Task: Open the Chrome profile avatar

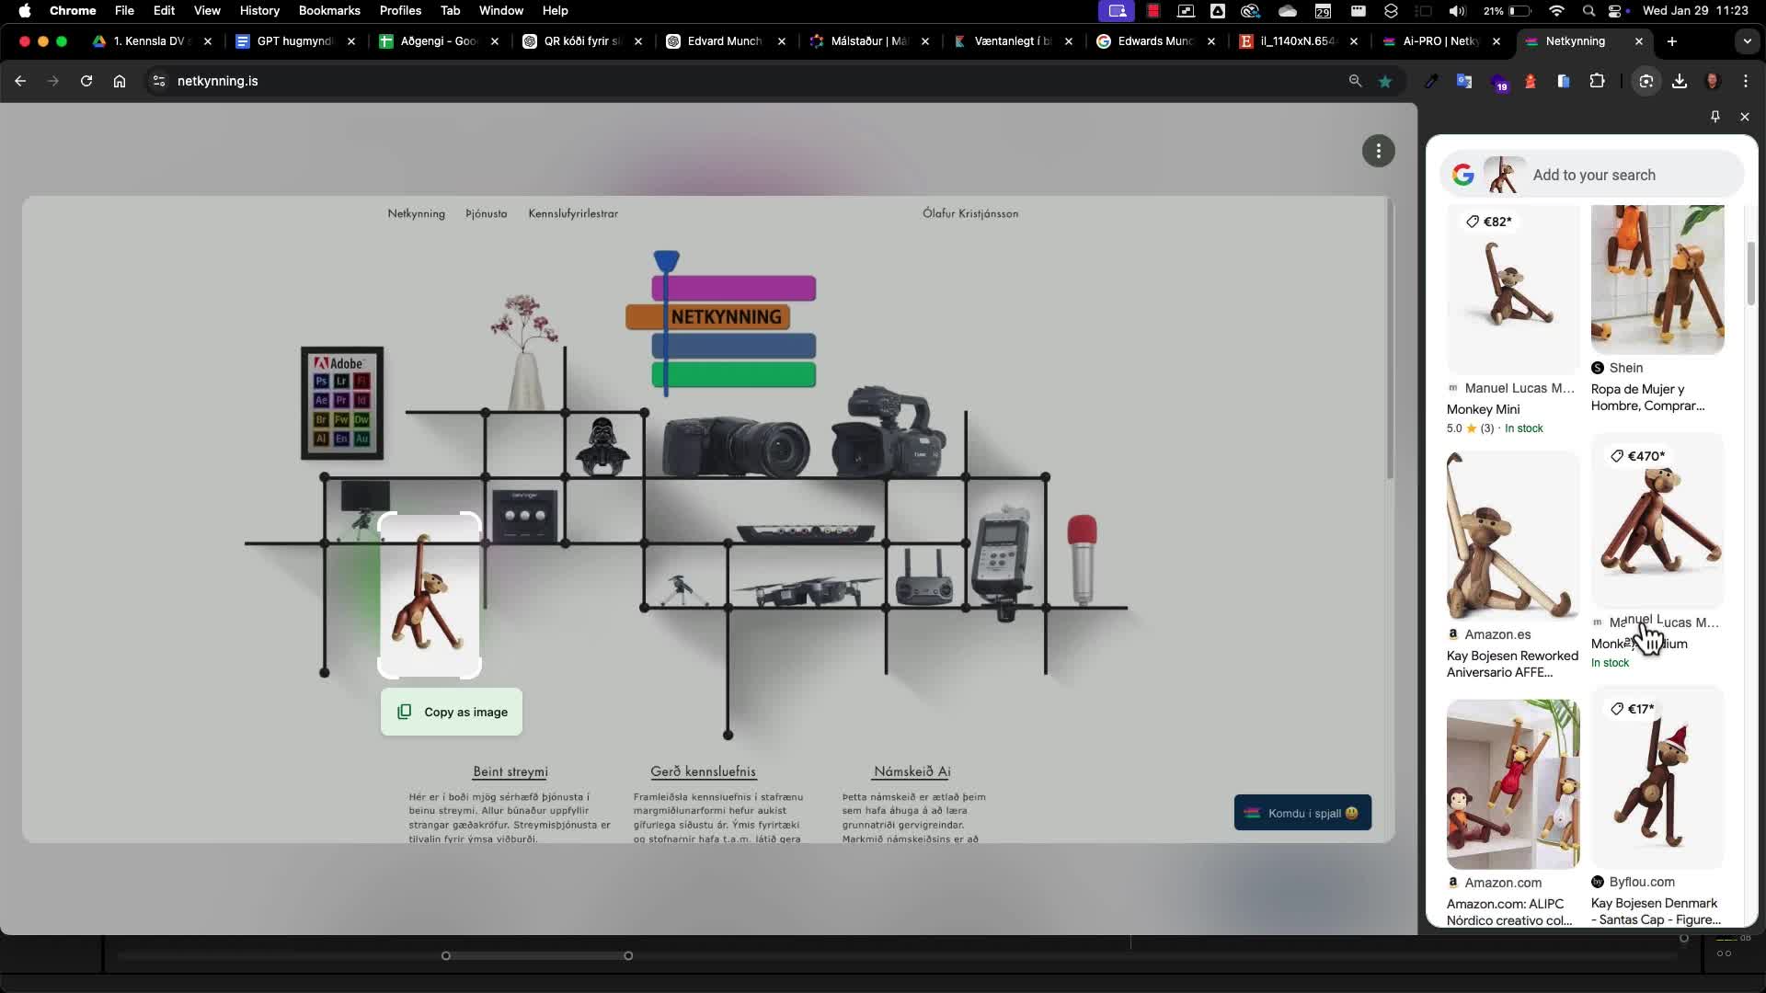Action: (x=1713, y=81)
